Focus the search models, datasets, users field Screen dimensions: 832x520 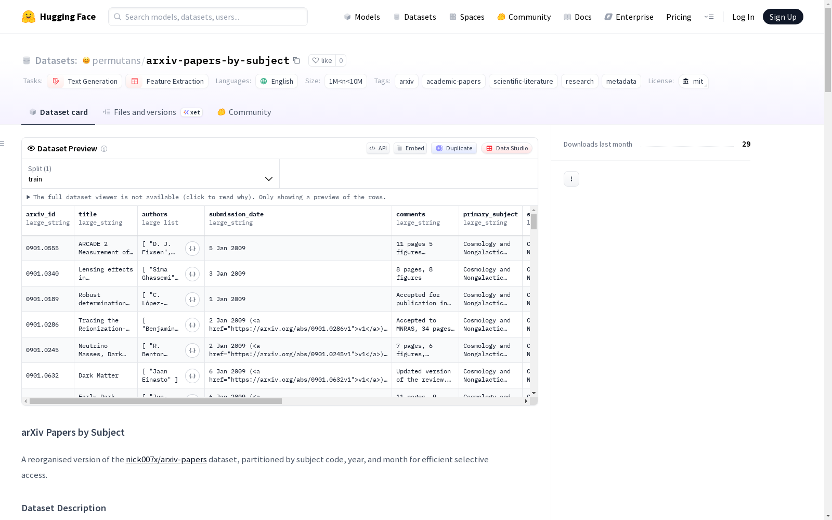pyautogui.click(x=208, y=17)
